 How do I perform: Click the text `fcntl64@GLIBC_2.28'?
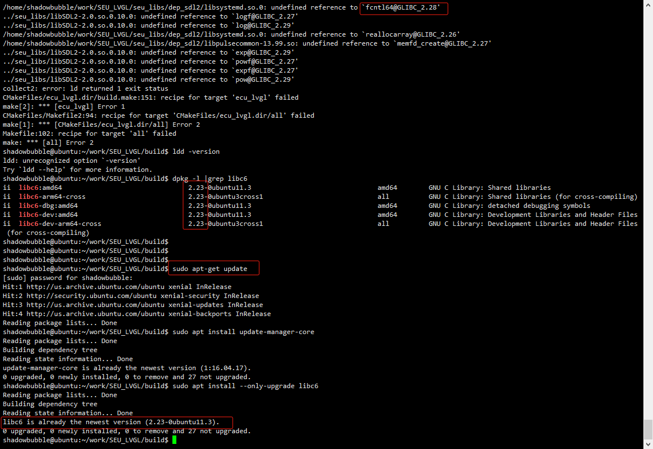click(x=401, y=7)
